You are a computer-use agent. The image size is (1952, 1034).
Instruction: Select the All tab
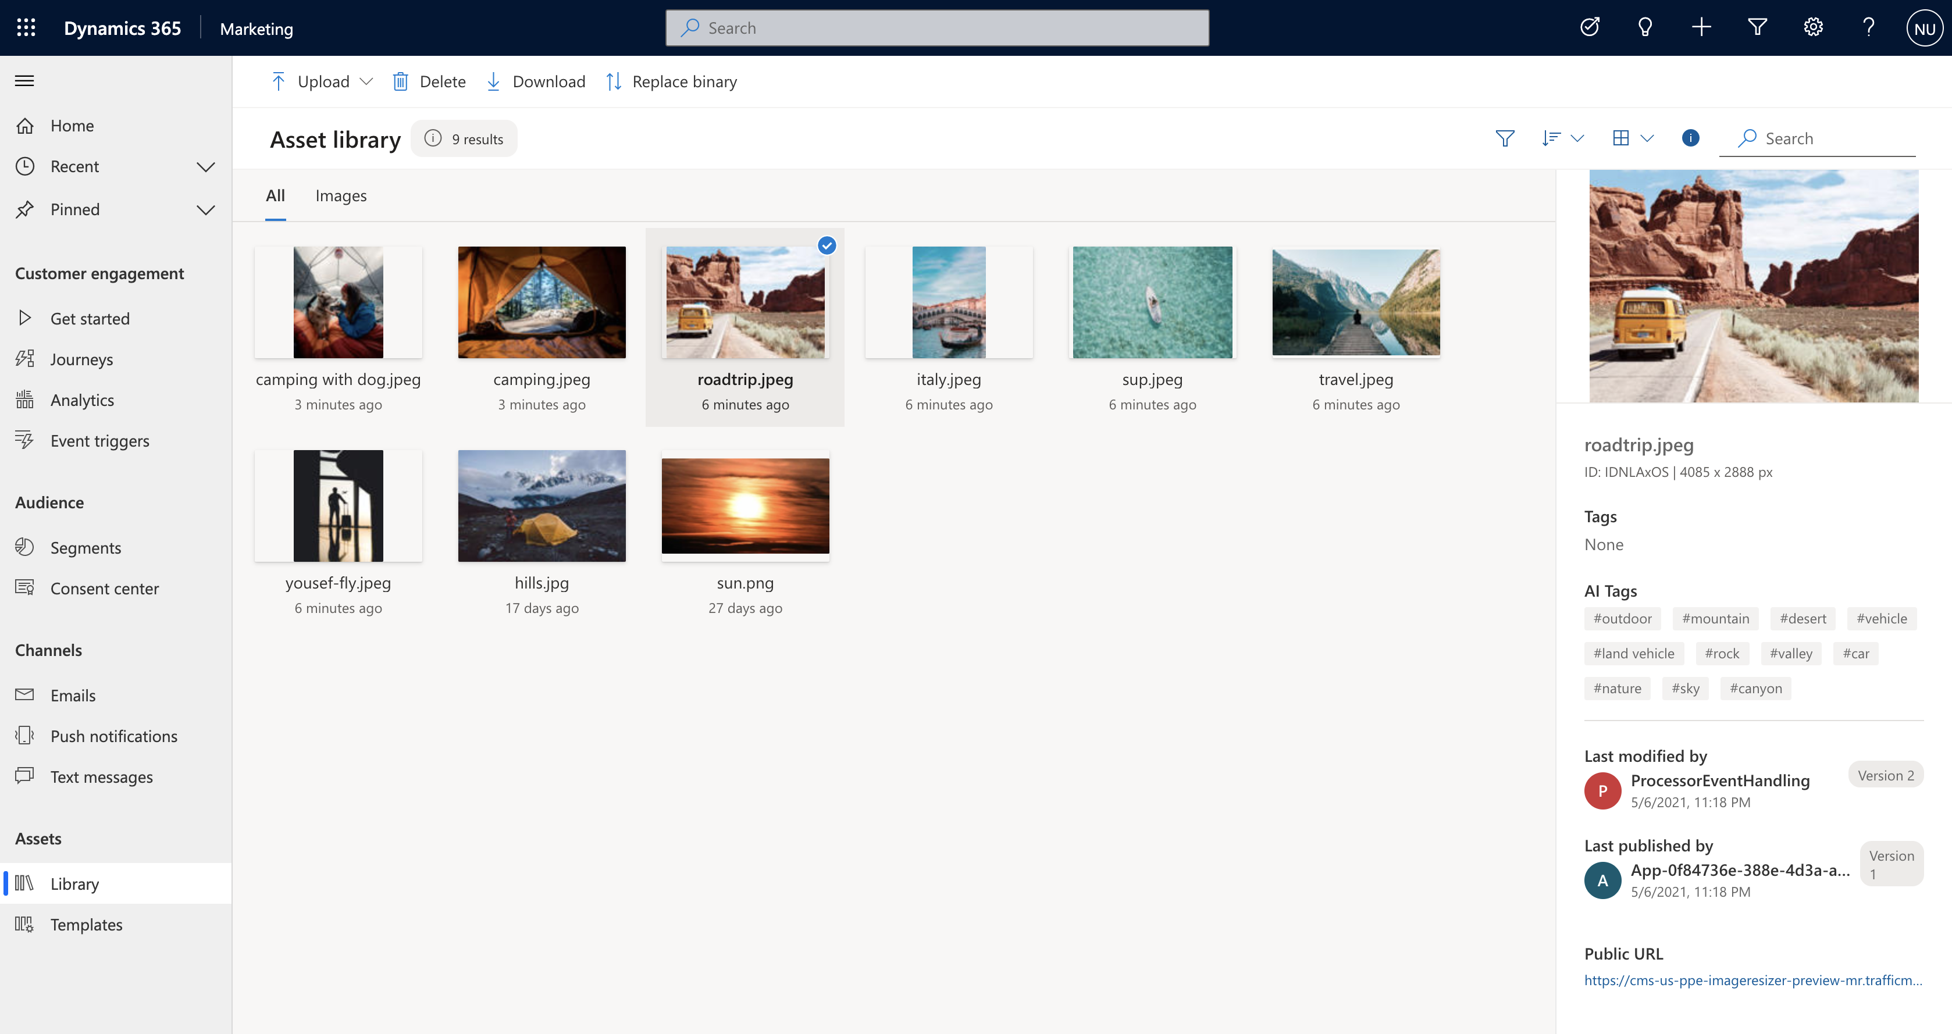click(275, 195)
